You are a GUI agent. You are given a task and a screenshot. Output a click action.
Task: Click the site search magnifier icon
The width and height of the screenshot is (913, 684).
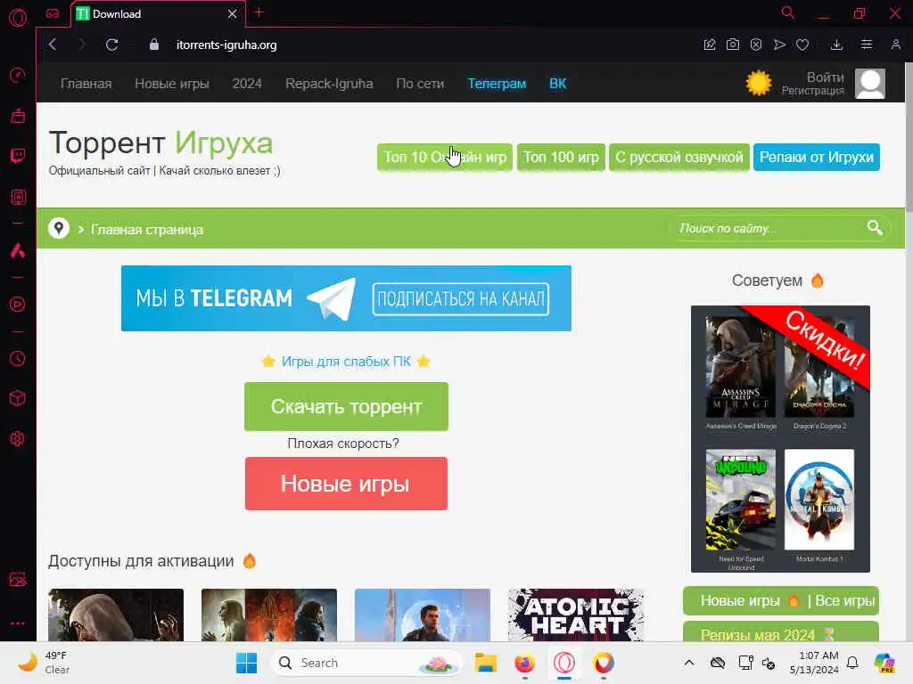click(875, 227)
